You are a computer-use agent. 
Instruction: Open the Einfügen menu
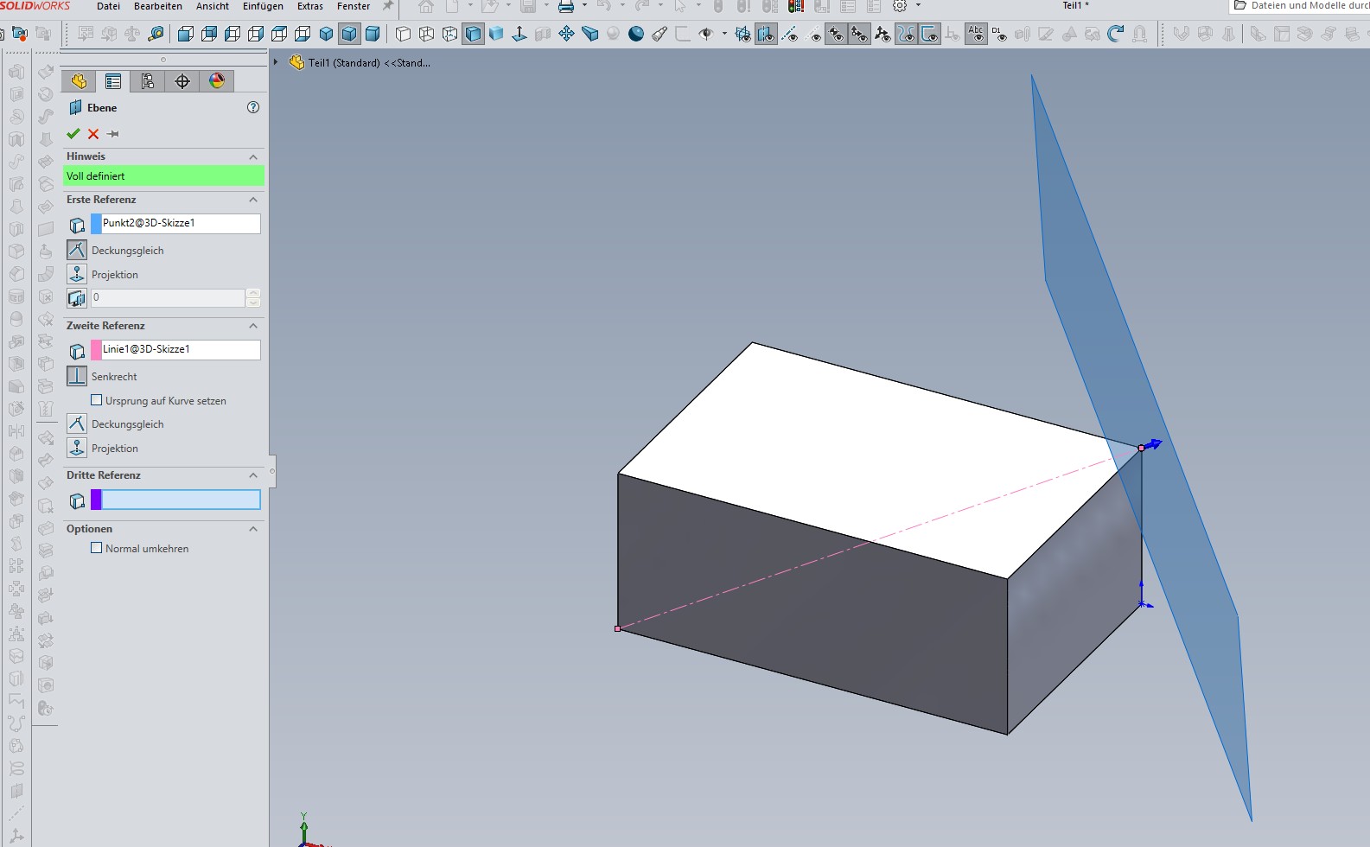click(263, 7)
